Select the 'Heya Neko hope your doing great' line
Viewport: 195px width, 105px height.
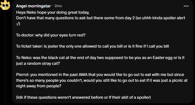53,12
